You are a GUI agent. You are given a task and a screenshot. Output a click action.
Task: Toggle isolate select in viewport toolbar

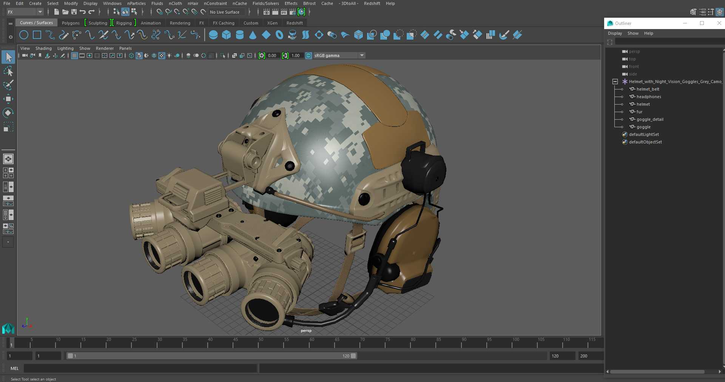[x=223, y=55]
